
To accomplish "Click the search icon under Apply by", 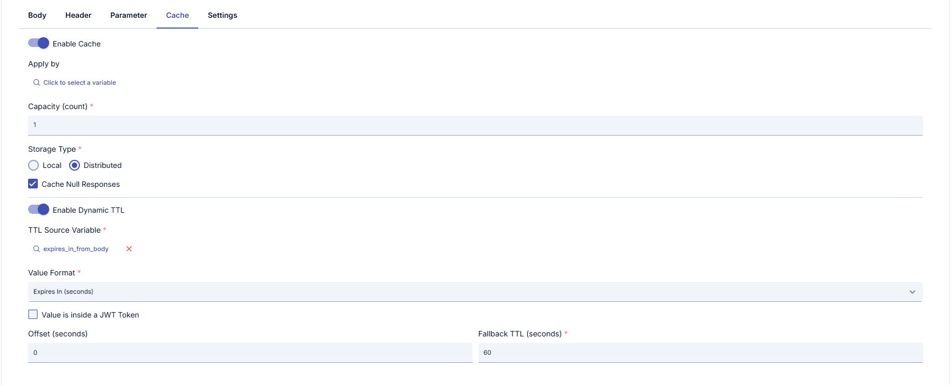I will coord(37,83).
